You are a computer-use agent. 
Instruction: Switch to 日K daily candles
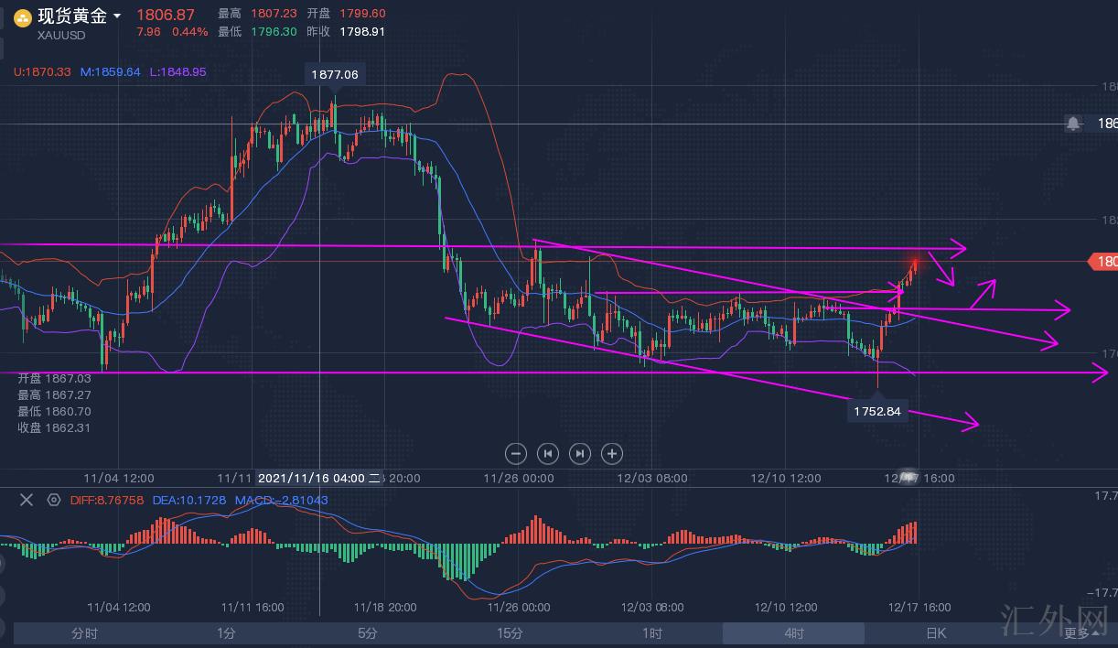point(935,633)
